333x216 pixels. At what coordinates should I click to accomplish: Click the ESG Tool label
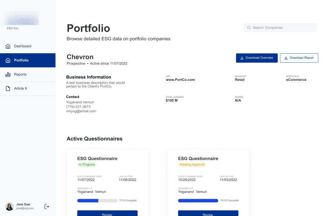pyautogui.click(x=13, y=28)
